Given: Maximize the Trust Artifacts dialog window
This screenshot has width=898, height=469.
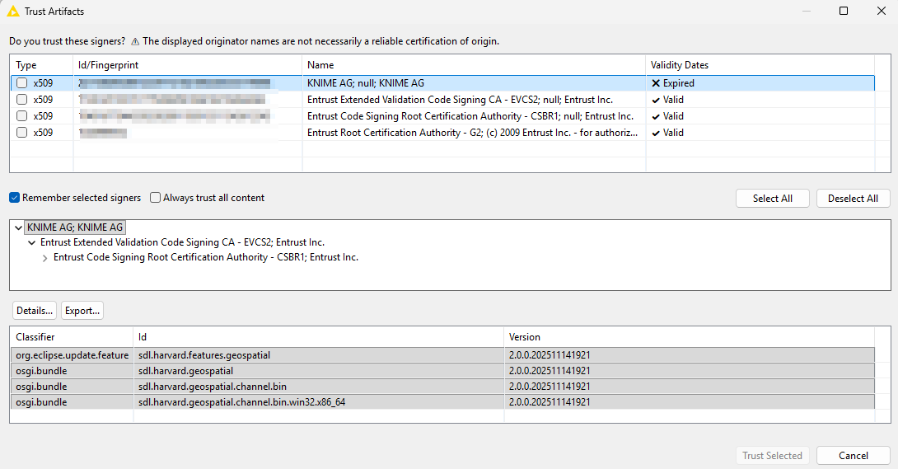Looking at the screenshot, I should tap(843, 12).
